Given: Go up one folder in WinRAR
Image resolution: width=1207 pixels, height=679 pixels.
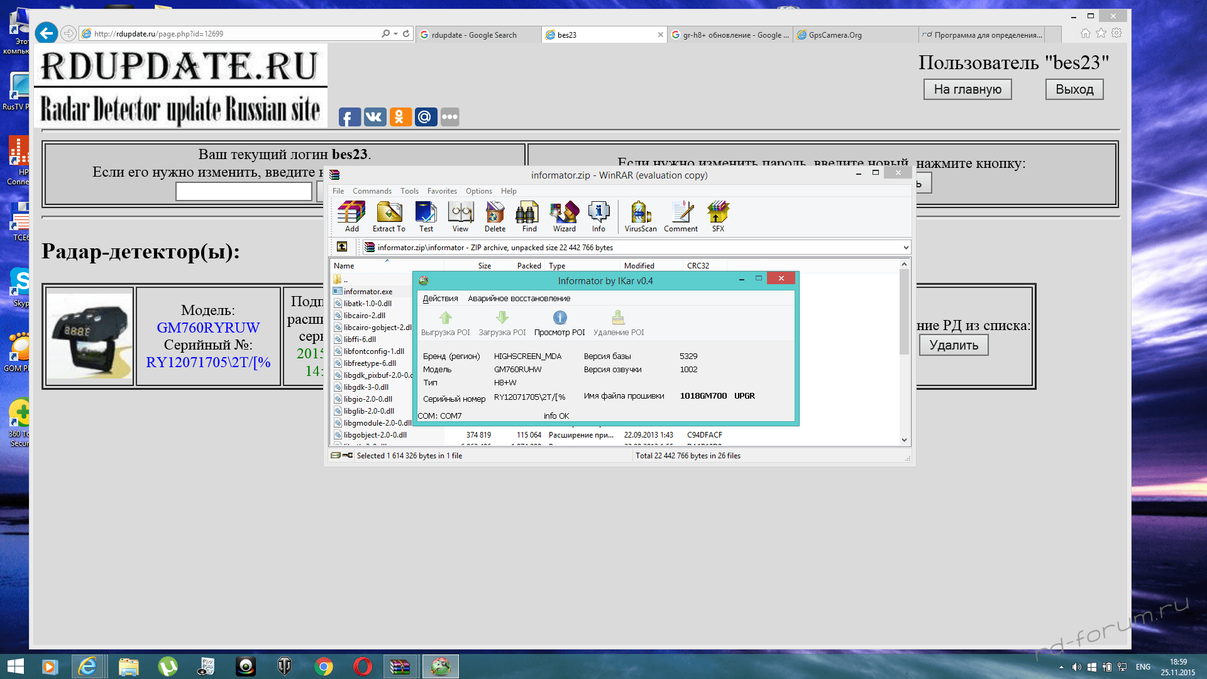Looking at the screenshot, I should point(342,247).
